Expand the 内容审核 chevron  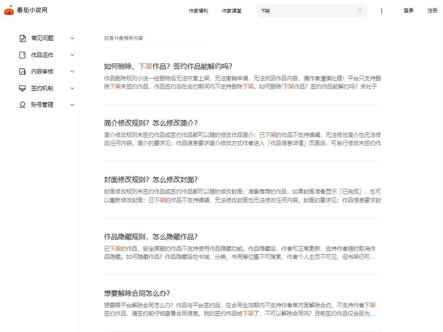(x=72, y=72)
